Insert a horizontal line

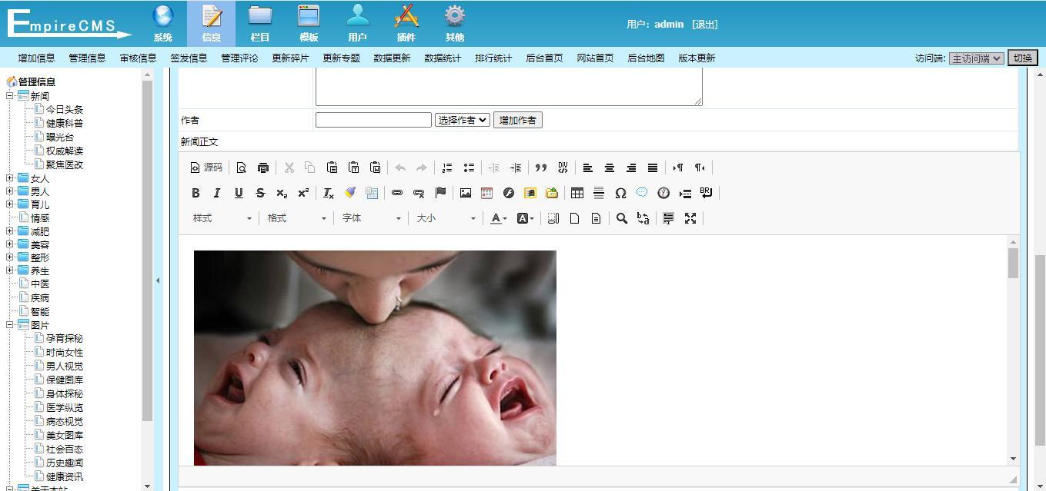(598, 193)
